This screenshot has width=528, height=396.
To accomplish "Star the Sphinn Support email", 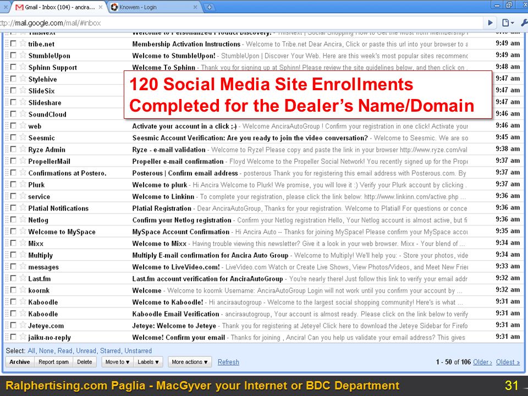I will (x=23, y=67).
